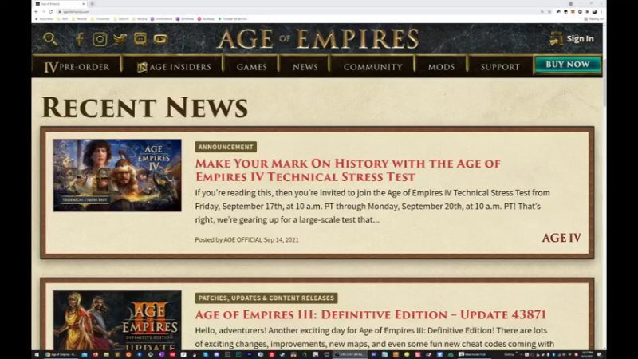The image size is (638, 359).
Task: Click the Sign In link
Action: [x=581, y=38]
